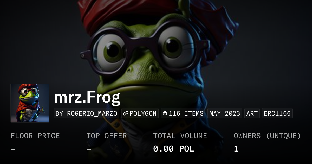Open the mrz.Frog collection avatar thumbnail
The image size is (312, 164).
click(x=30, y=103)
